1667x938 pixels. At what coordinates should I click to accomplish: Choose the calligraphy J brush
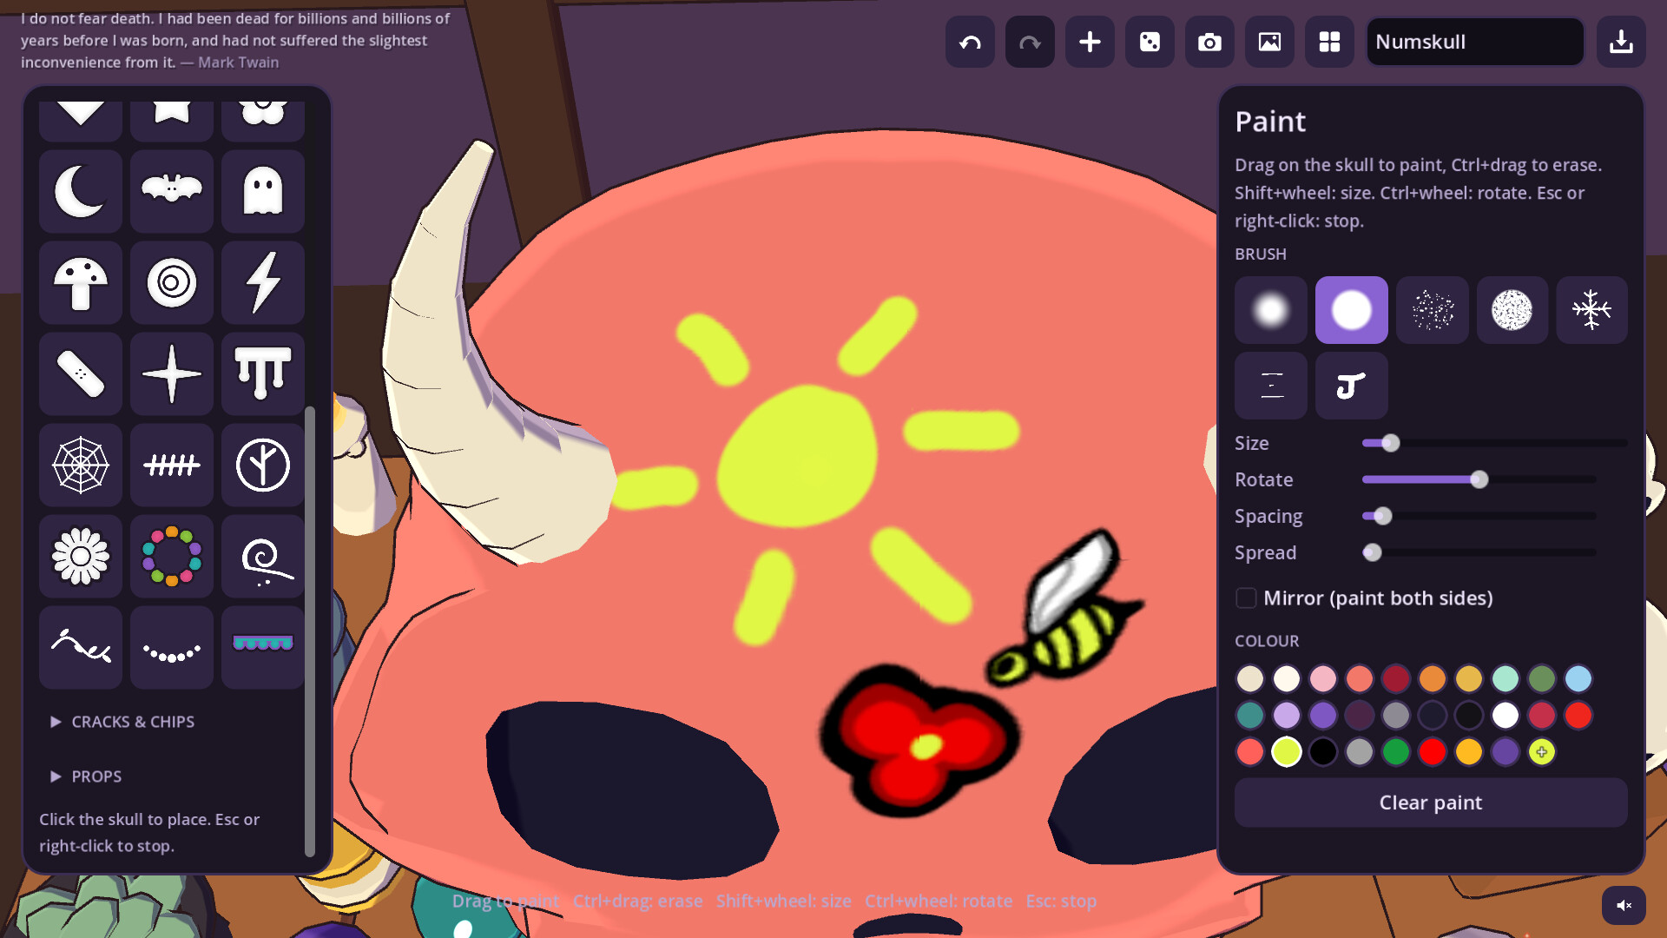pos(1351,386)
